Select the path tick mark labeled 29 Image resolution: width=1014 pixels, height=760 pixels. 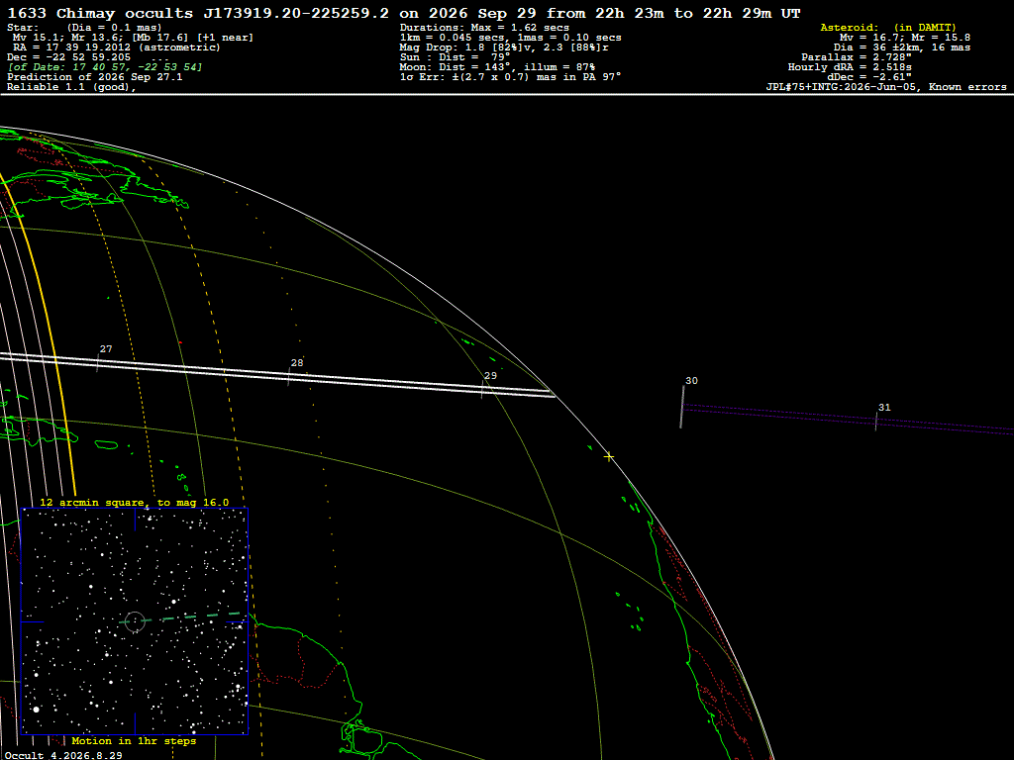point(482,390)
